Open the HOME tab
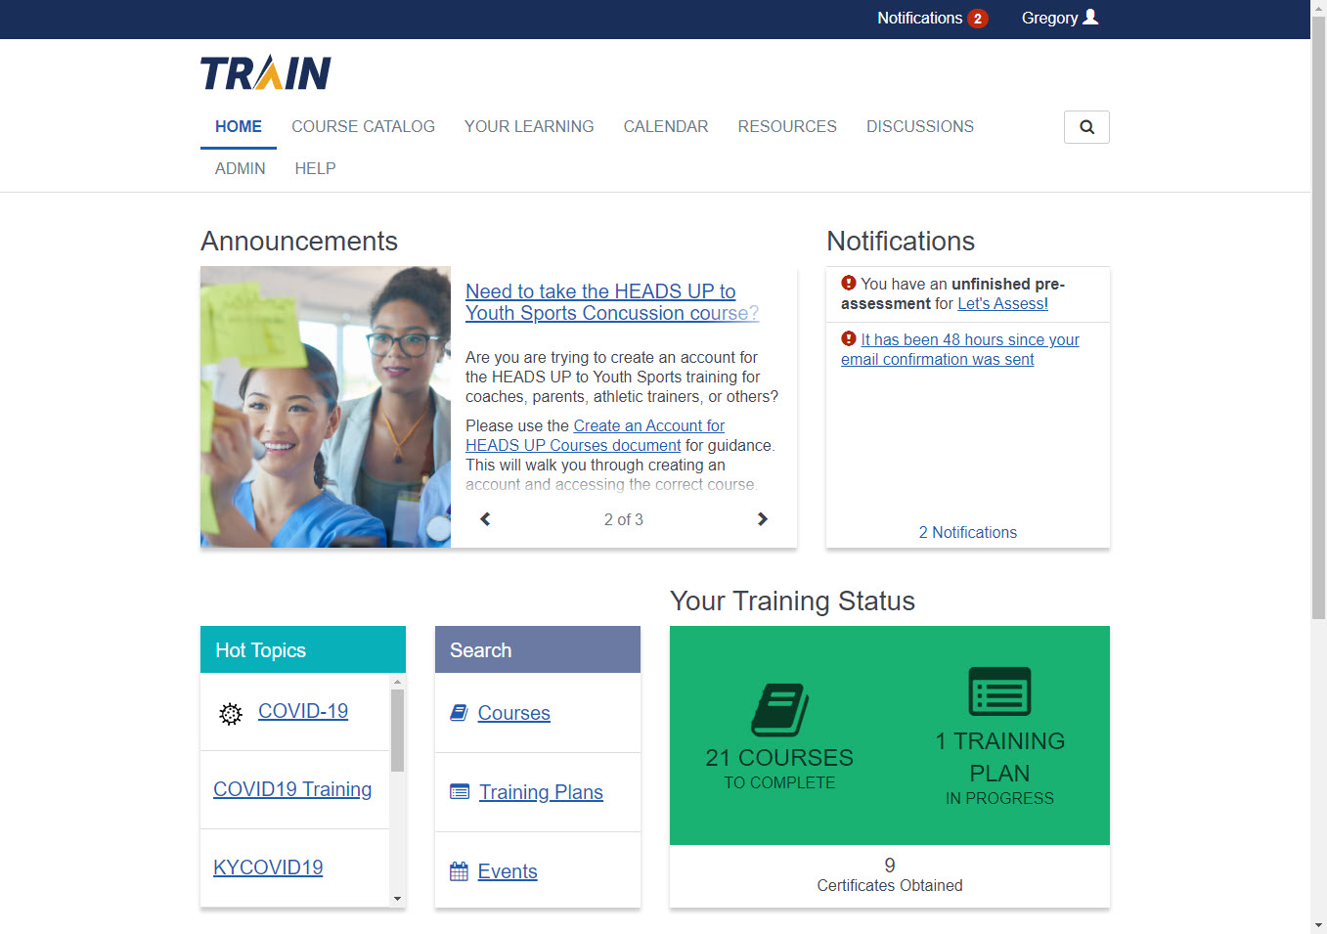1327x934 pixels. click(239, 127)
